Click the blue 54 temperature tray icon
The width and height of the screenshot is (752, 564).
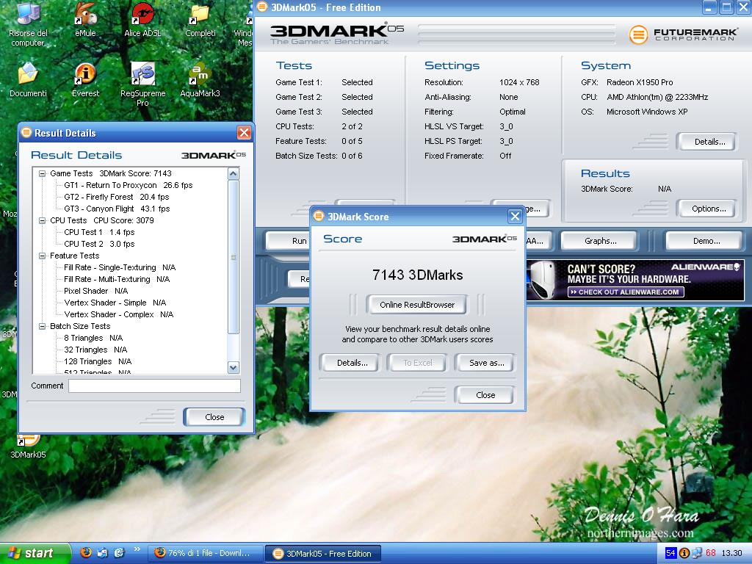[670, 553]
